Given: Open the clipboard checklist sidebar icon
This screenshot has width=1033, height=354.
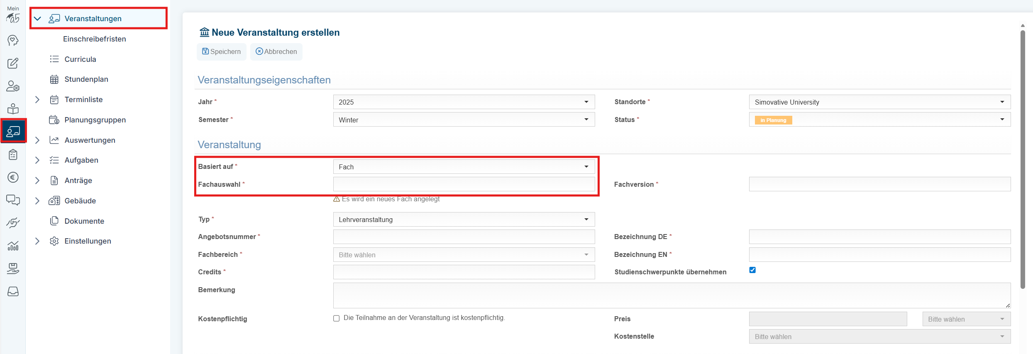Looking at the screenshot, I should click(13, 155).
